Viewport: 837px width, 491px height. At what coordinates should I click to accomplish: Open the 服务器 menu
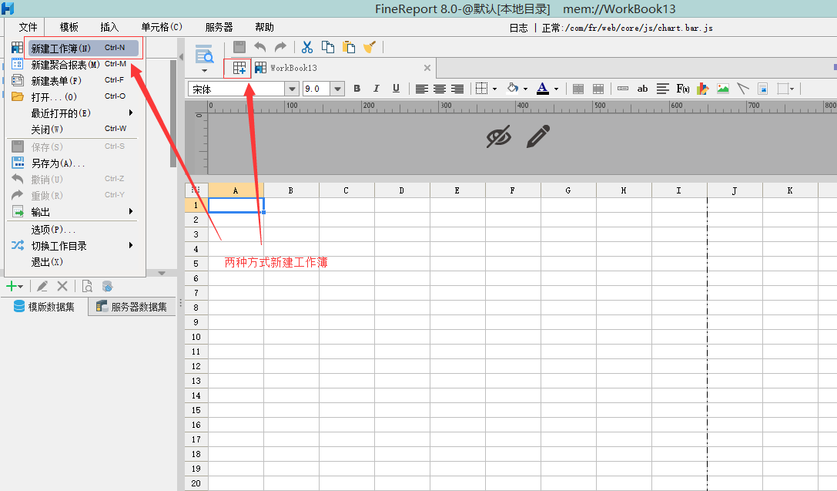tap(219, 27)
